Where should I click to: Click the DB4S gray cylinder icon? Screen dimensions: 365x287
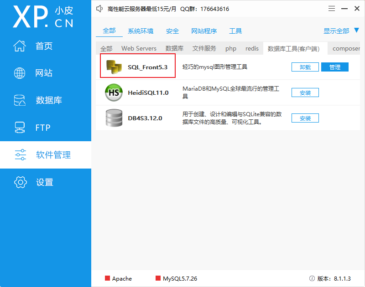pyautogui.click(x=114, y=118)
